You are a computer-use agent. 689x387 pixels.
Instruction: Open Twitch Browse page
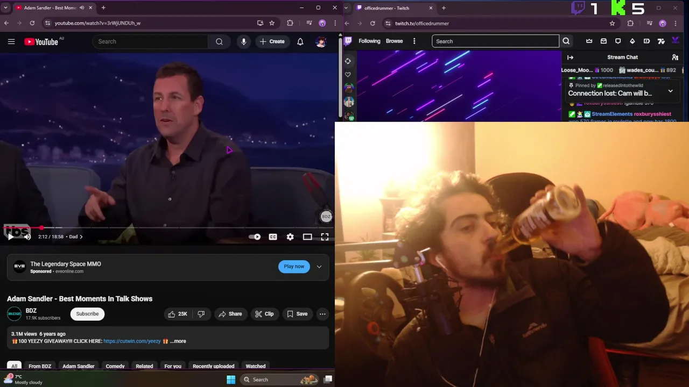point(394,41)
